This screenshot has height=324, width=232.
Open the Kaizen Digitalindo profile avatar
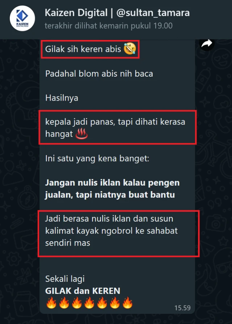pos(22,19)
